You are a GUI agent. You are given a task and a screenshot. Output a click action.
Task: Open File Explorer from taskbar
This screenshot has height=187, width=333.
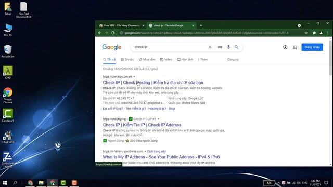(41, 183)
